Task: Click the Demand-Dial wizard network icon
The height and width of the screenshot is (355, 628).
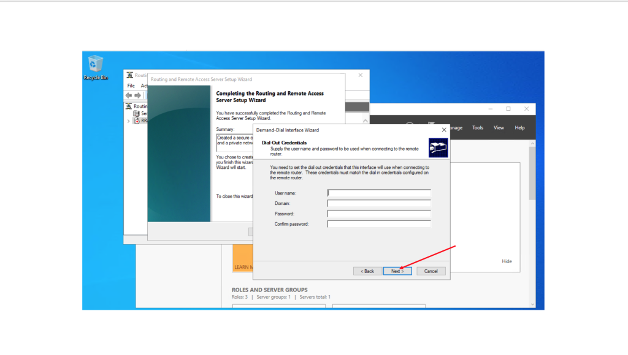Action: pos(438,148)
